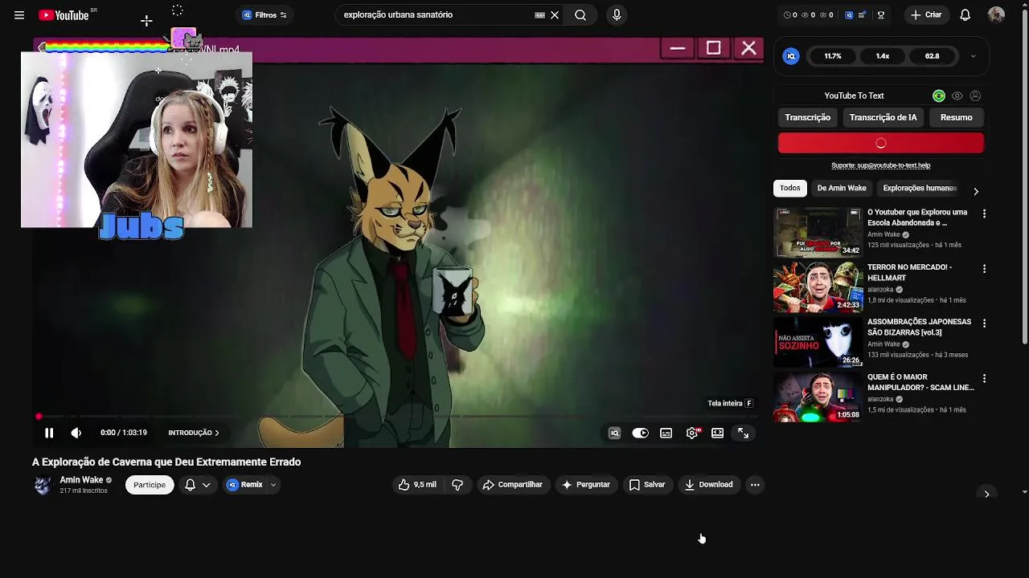Run search with the magnifier button
The height and width of the screenshot is (578, 1029).
click(580, 15)
